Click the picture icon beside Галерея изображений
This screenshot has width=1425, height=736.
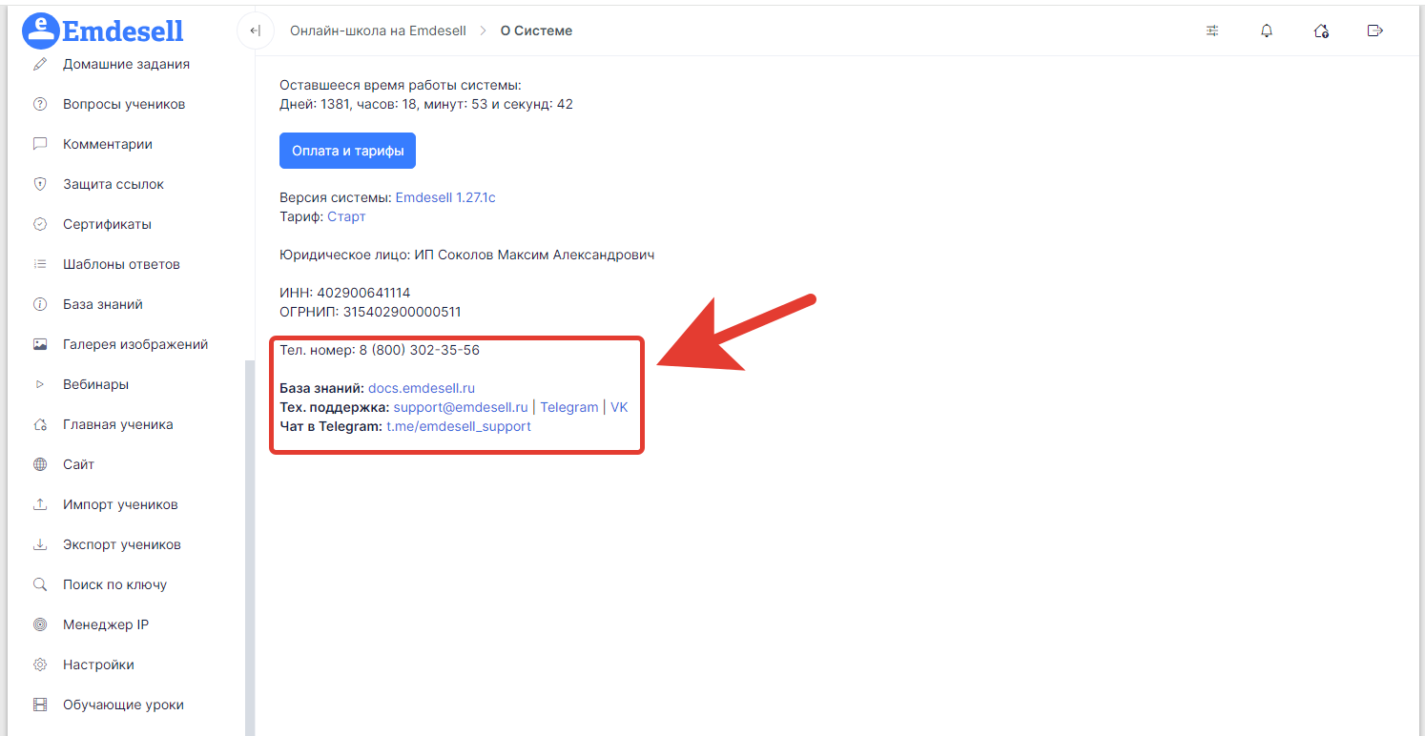(40, 345)
